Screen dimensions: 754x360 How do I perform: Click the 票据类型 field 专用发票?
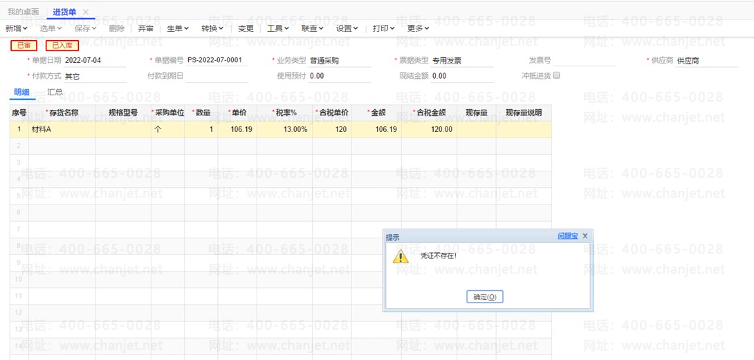pos(462,61)
